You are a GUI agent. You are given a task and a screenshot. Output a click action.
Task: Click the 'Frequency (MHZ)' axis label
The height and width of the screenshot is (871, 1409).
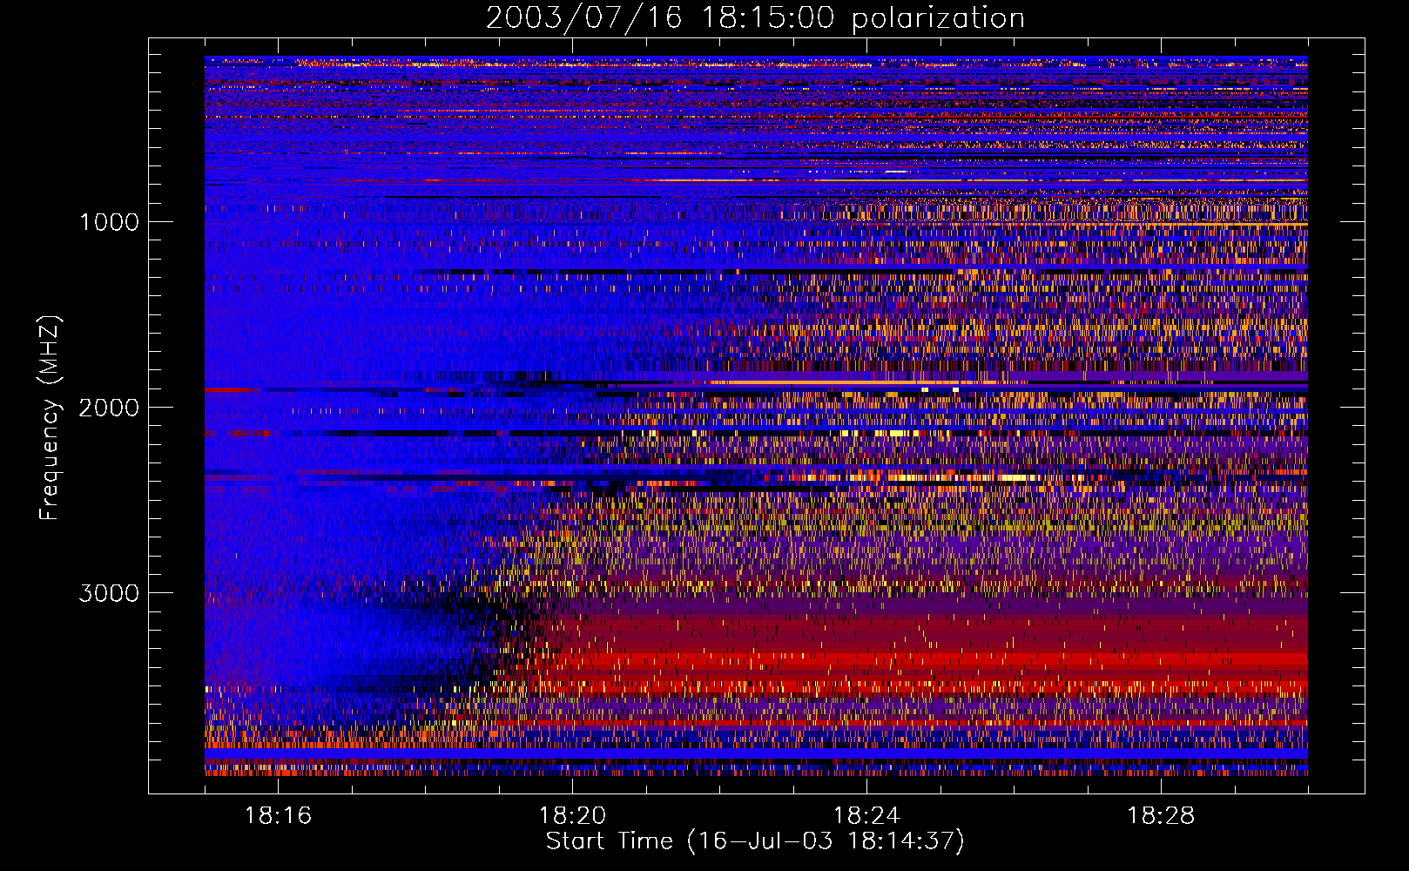coord(50,418)
